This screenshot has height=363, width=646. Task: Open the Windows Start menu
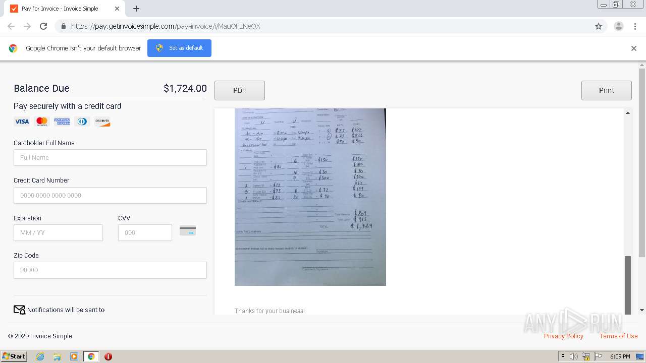click(x=14, y=356)
